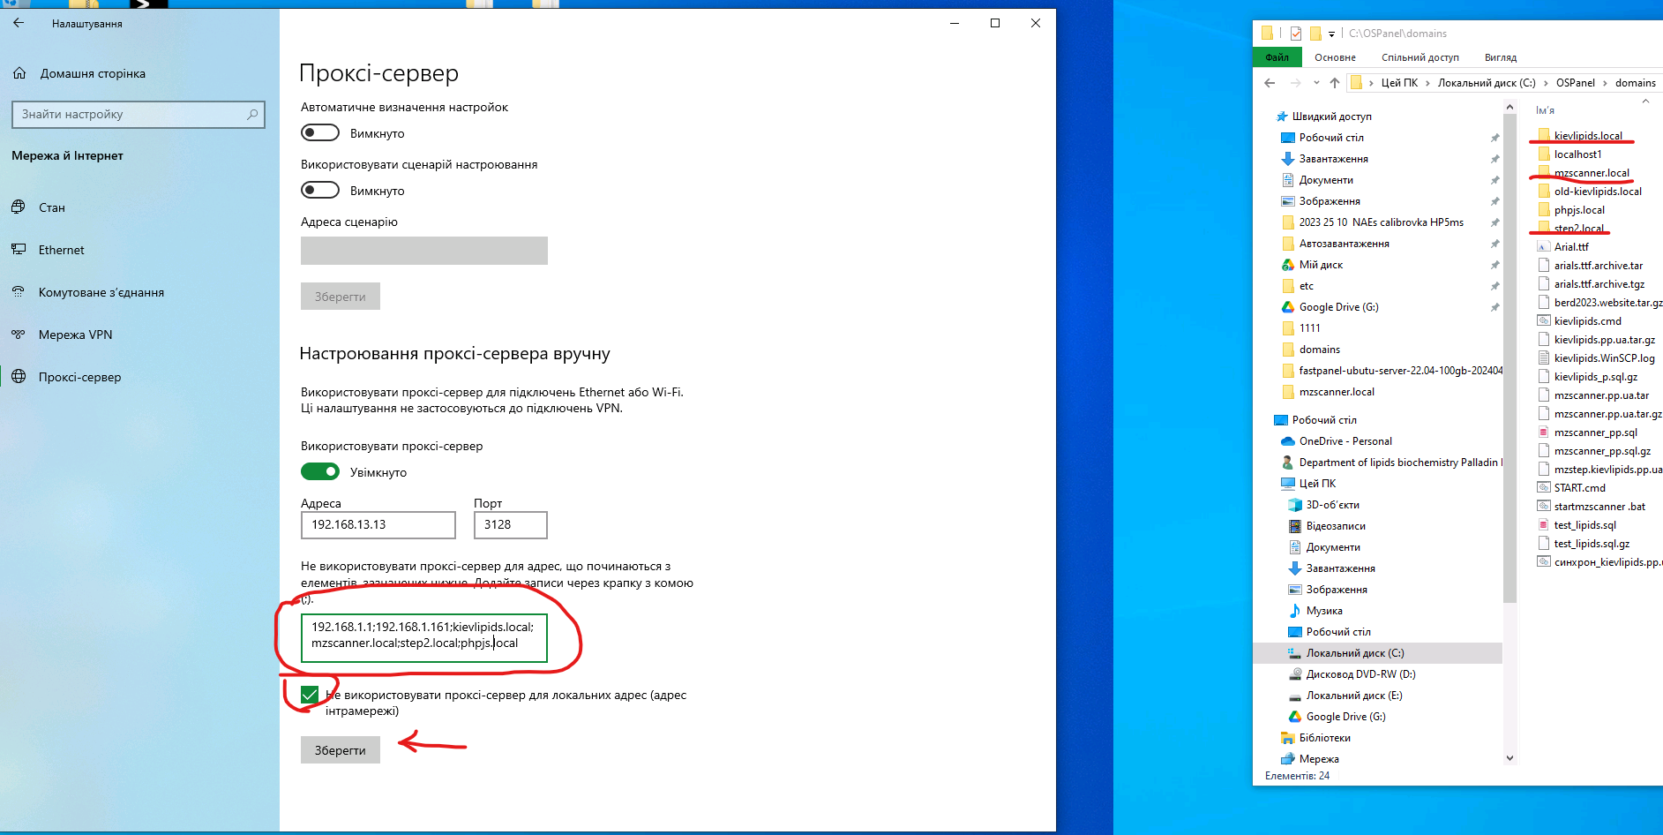Disable the use proxy server switch
Viewport: 1663px width, 835px height.
(320, 472)
